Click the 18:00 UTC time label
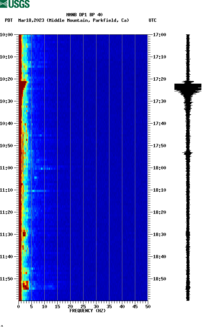 pyautogui.click(x=159, y=168)
